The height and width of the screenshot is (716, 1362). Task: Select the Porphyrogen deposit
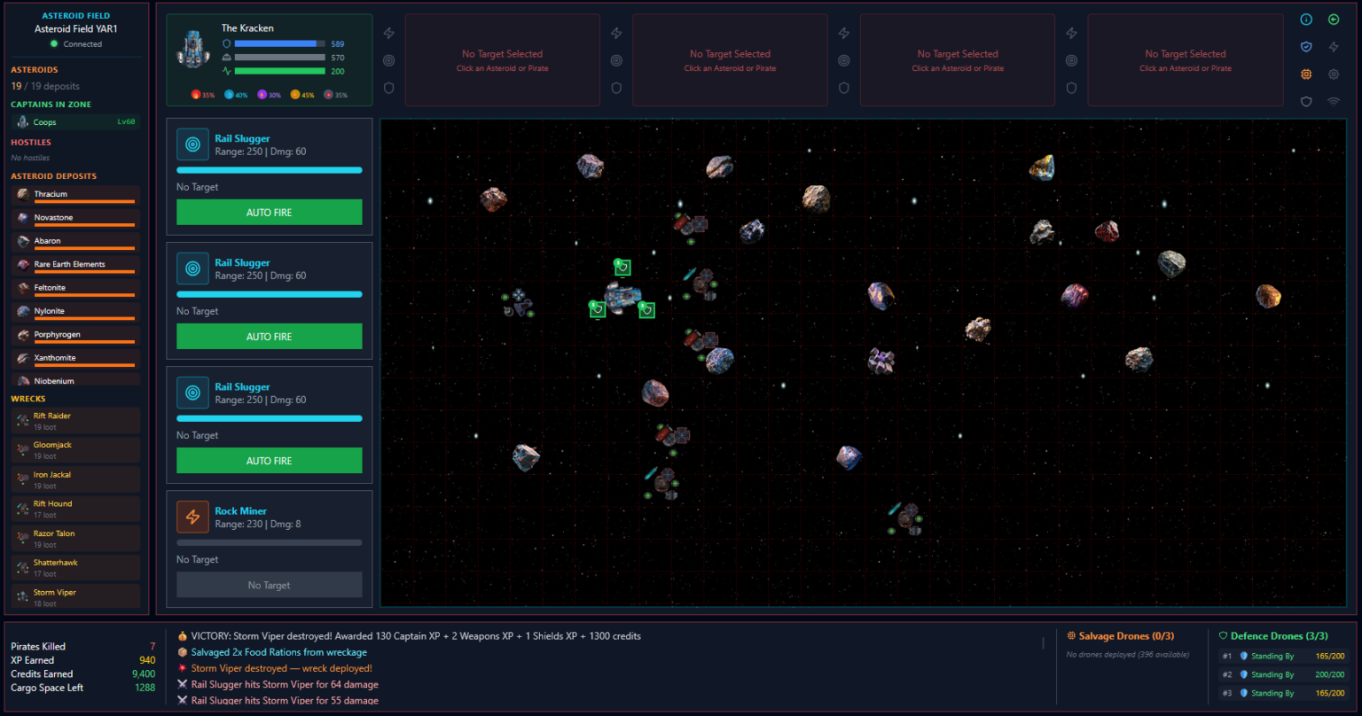coord(75,336)
